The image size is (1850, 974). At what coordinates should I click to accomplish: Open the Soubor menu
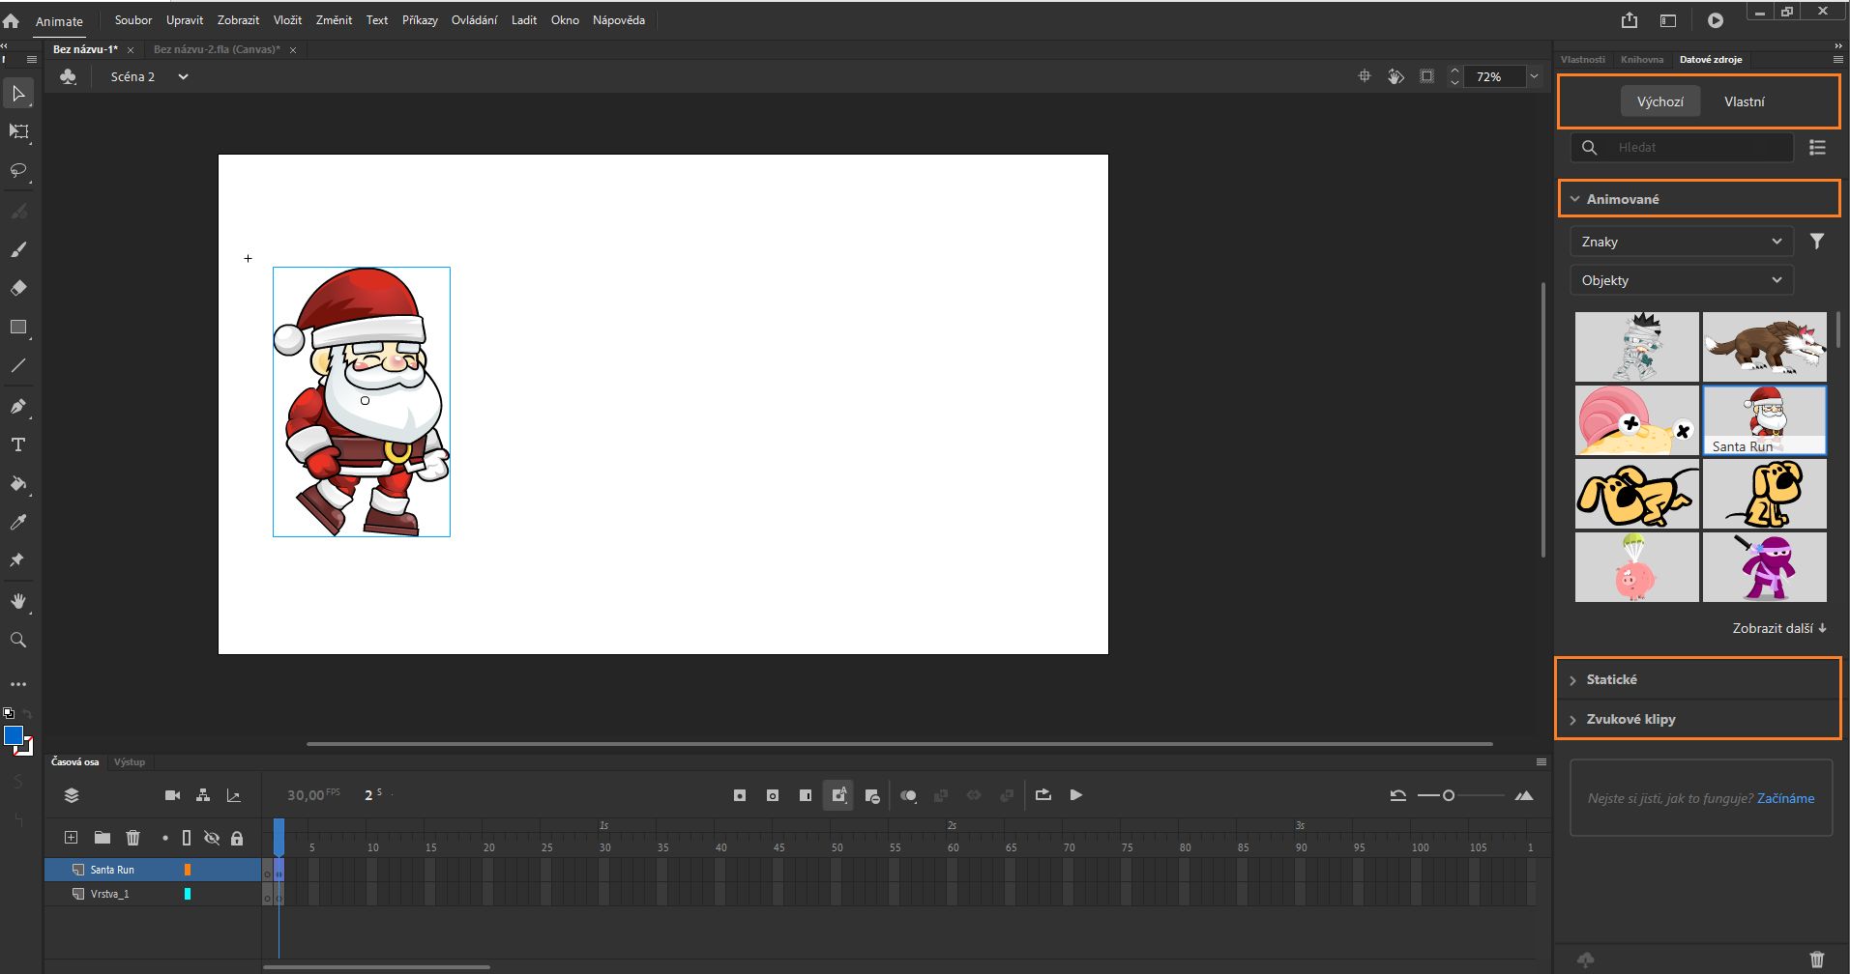tap(133, 20)
